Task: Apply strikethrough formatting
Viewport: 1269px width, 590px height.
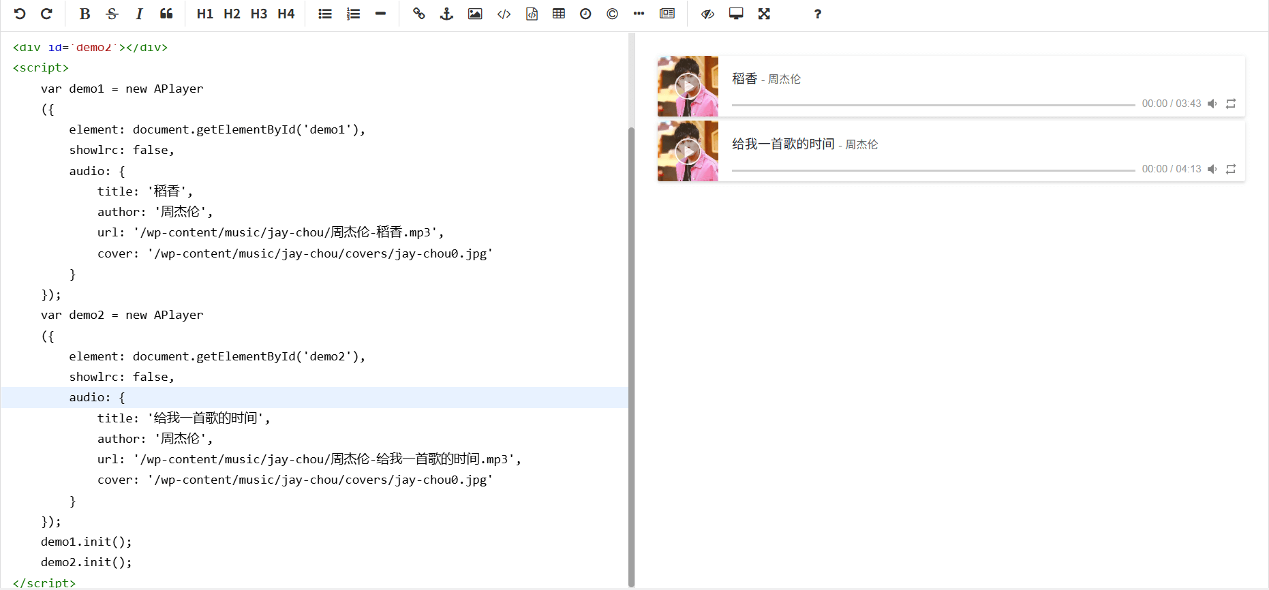Action: coord(112,14)
